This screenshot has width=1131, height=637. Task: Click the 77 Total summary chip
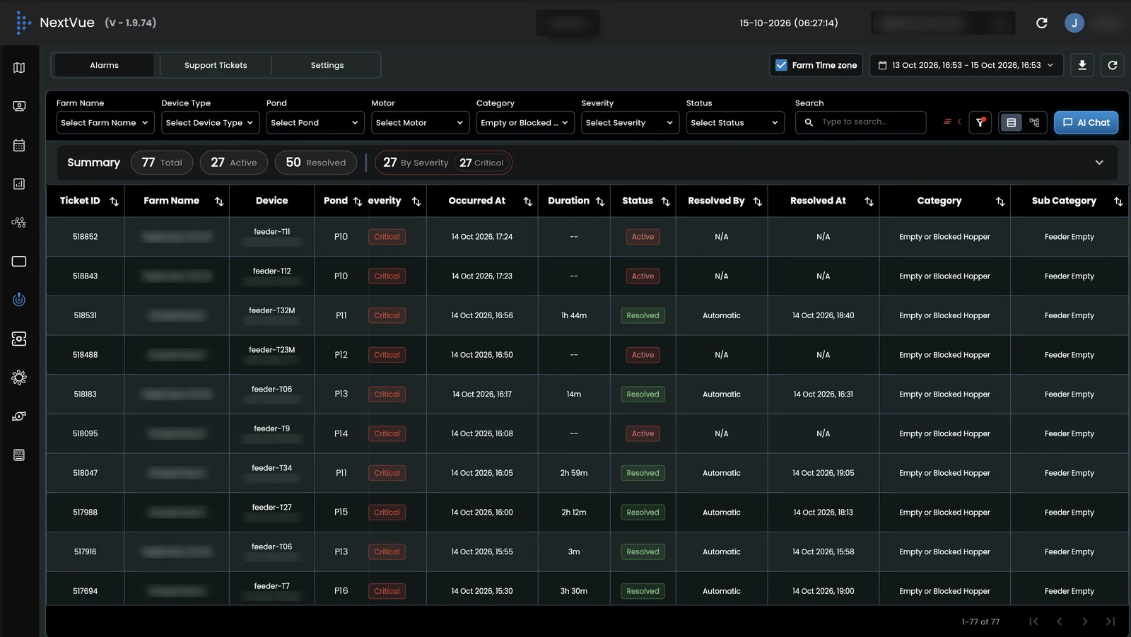point(162,163)
